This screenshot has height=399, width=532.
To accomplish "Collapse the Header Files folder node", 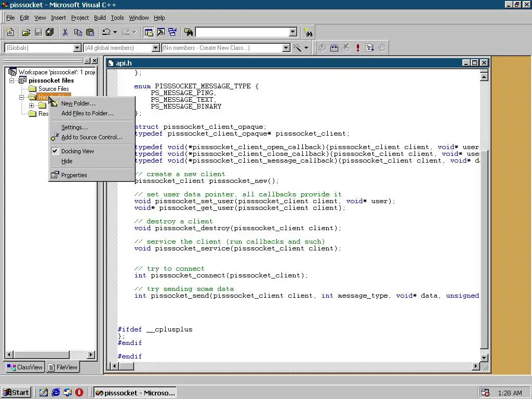I will [21, 97].
